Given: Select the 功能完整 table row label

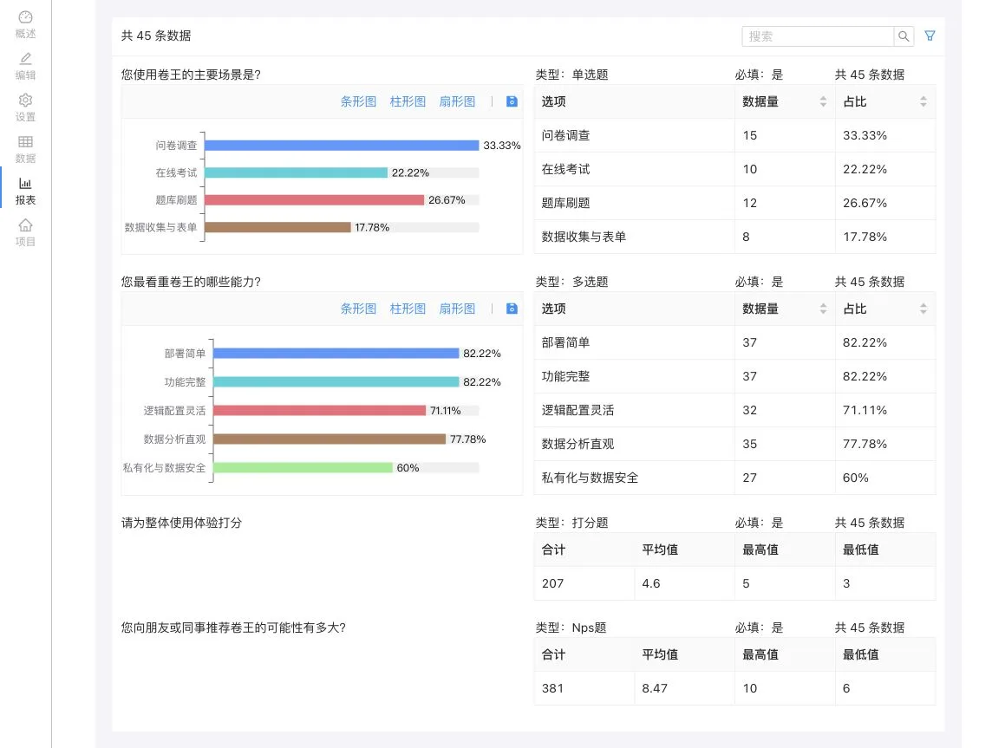Looking at the screenshot, I should 565,376.
